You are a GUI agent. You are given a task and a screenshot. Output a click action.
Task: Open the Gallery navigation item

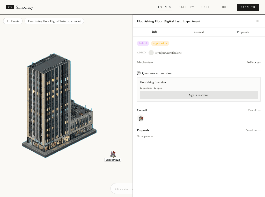pos(186,7)
